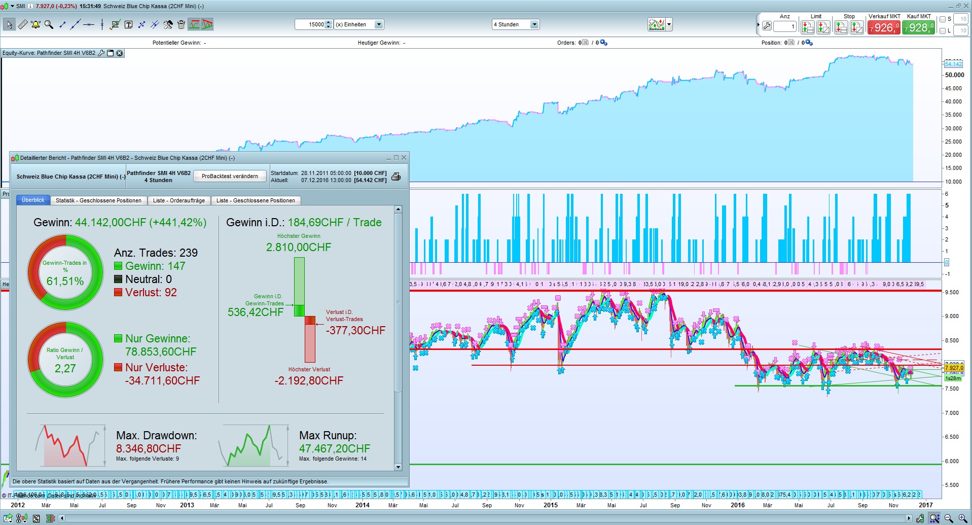972x525 pixels.
Task: Switch to the Überblick tab
Action: tap(33, 200)
